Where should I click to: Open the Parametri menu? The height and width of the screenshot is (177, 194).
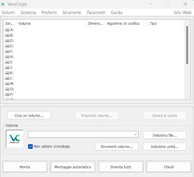(96, 13)
